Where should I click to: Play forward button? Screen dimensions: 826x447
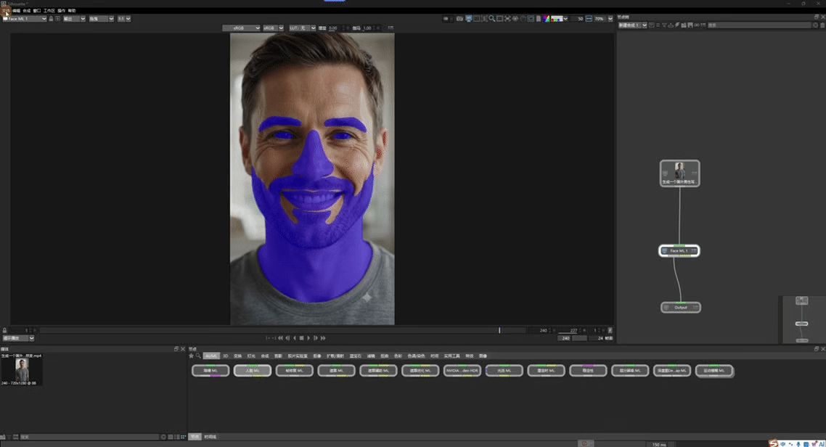click(308, 338)
